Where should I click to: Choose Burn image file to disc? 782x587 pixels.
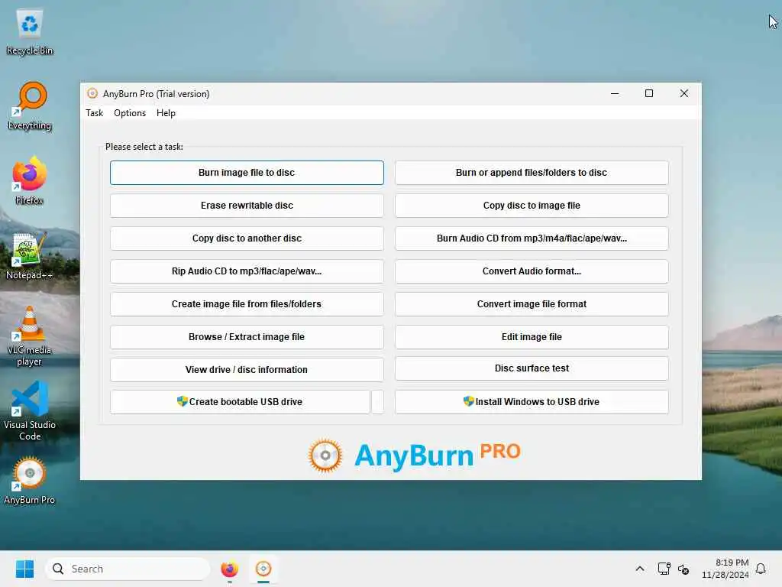(247, 173)
